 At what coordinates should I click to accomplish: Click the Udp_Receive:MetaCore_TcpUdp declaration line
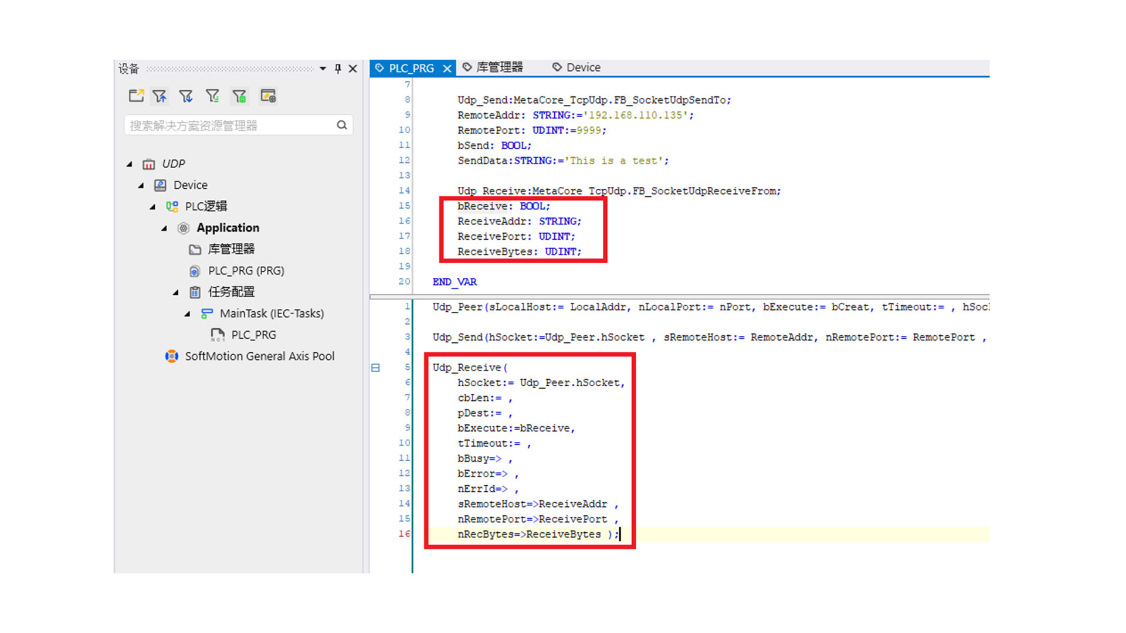619,191
